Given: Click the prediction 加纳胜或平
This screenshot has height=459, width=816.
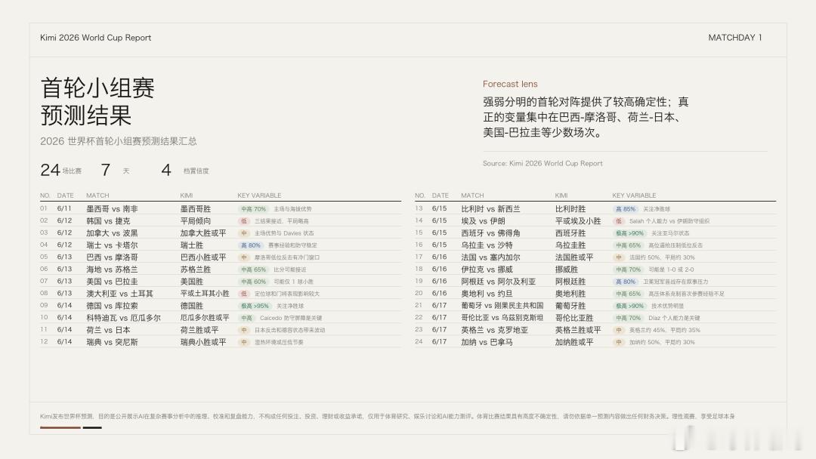Looking at the screenshot, I should click(574, 342).
